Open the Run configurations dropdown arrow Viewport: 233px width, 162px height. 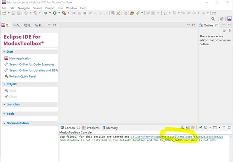coord(59,13)
